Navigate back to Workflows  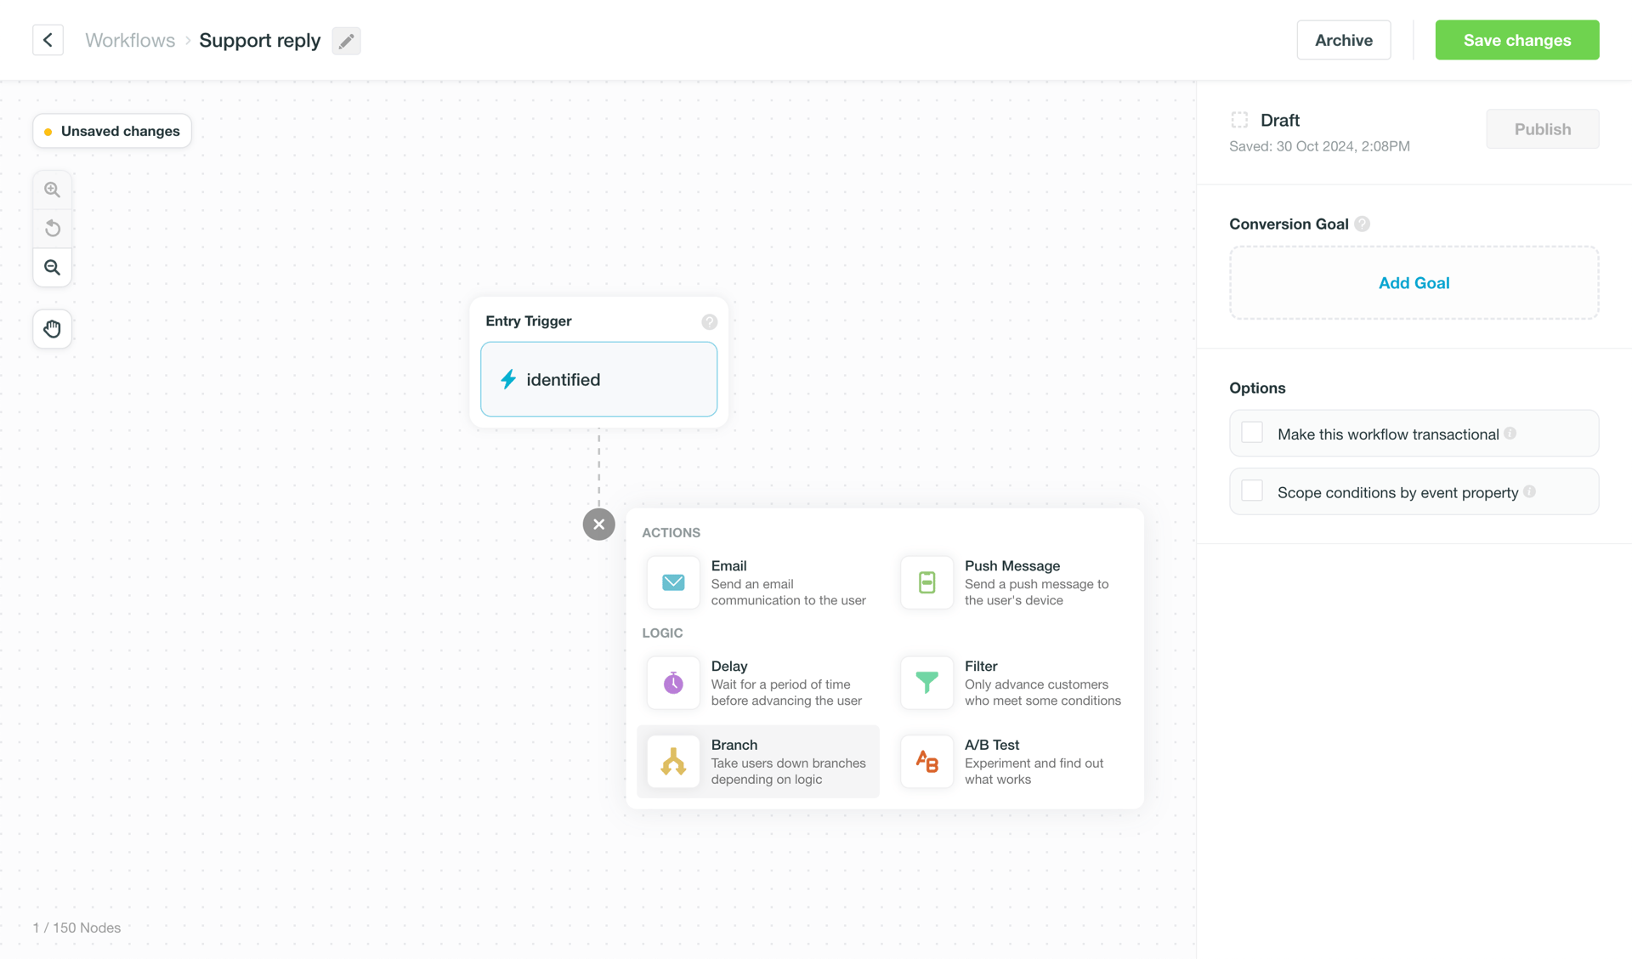pyautogui.click(x=129, y=40)
